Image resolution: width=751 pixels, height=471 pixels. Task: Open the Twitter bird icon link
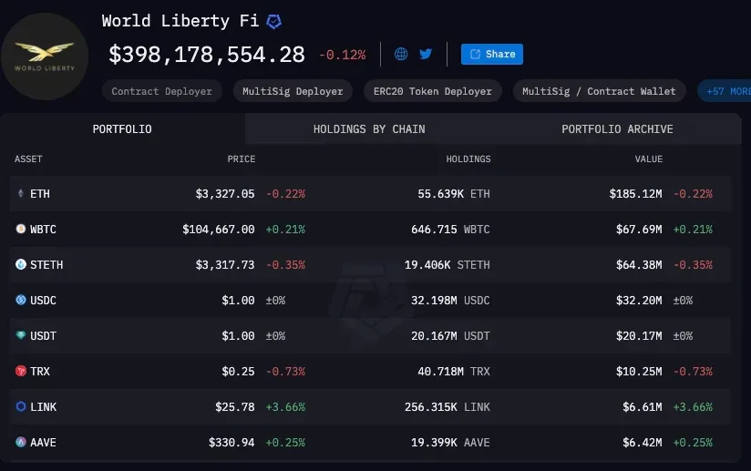[426, 54]
